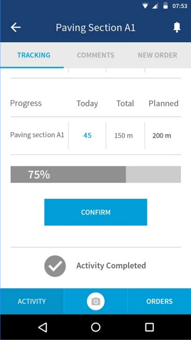The width and height of the screenshot is (191, 340).
Task: Tap Android back triangle button
Action: tap(43, 327)
